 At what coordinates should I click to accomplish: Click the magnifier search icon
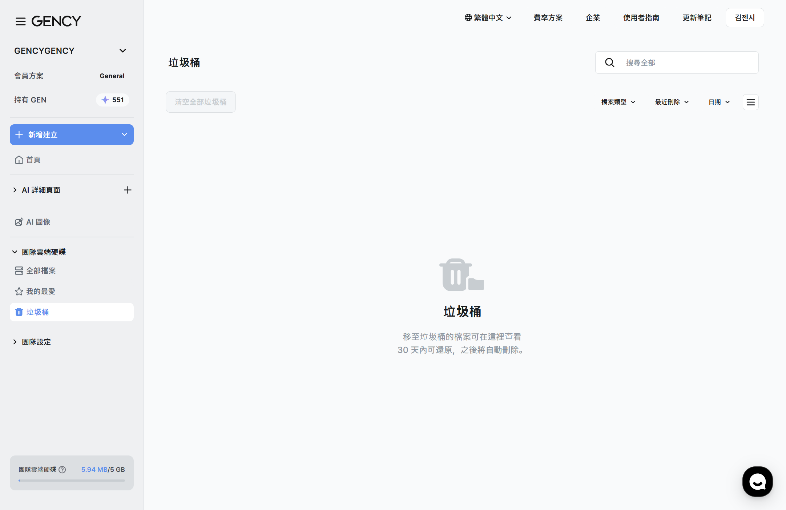tap(610, 63)
